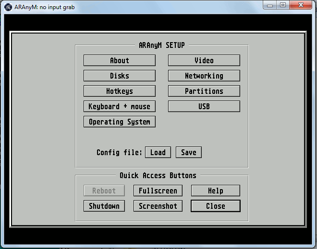Open the About section
This screenshot has height=249, width=317.
coord(120,60)
